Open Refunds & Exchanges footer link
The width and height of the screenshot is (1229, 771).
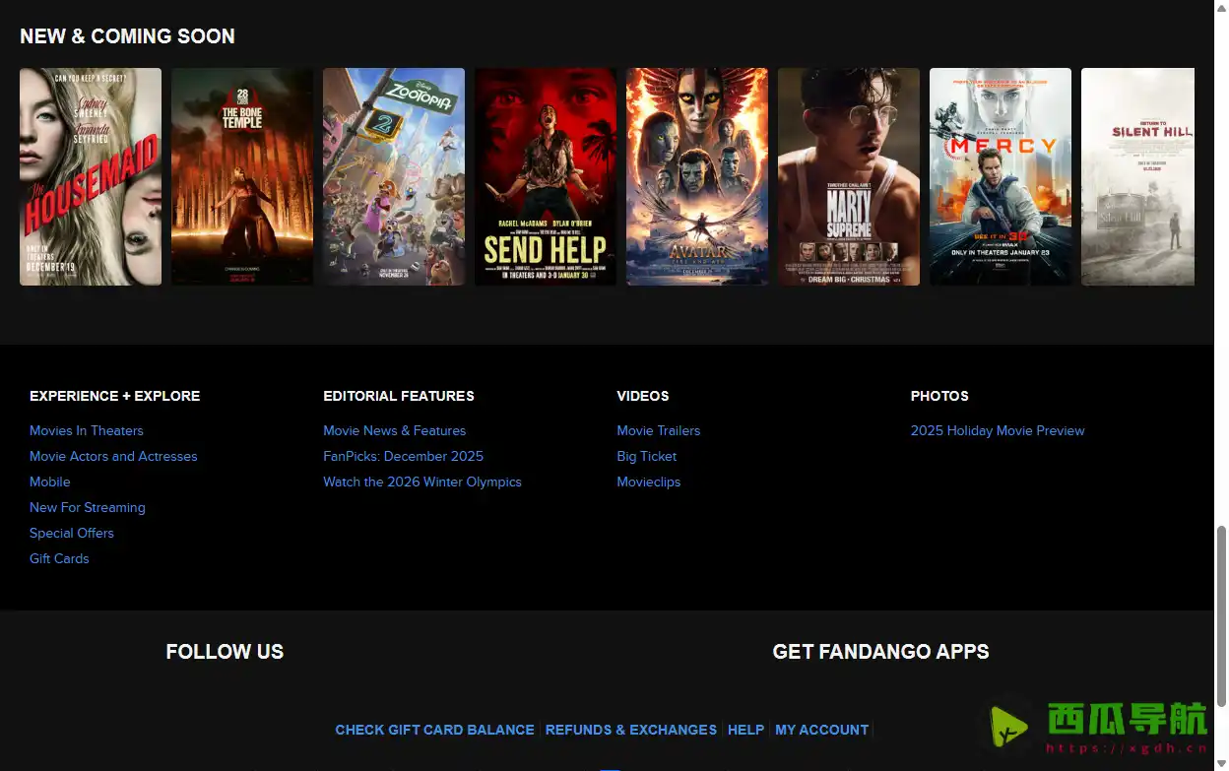(x=631, y=730)
